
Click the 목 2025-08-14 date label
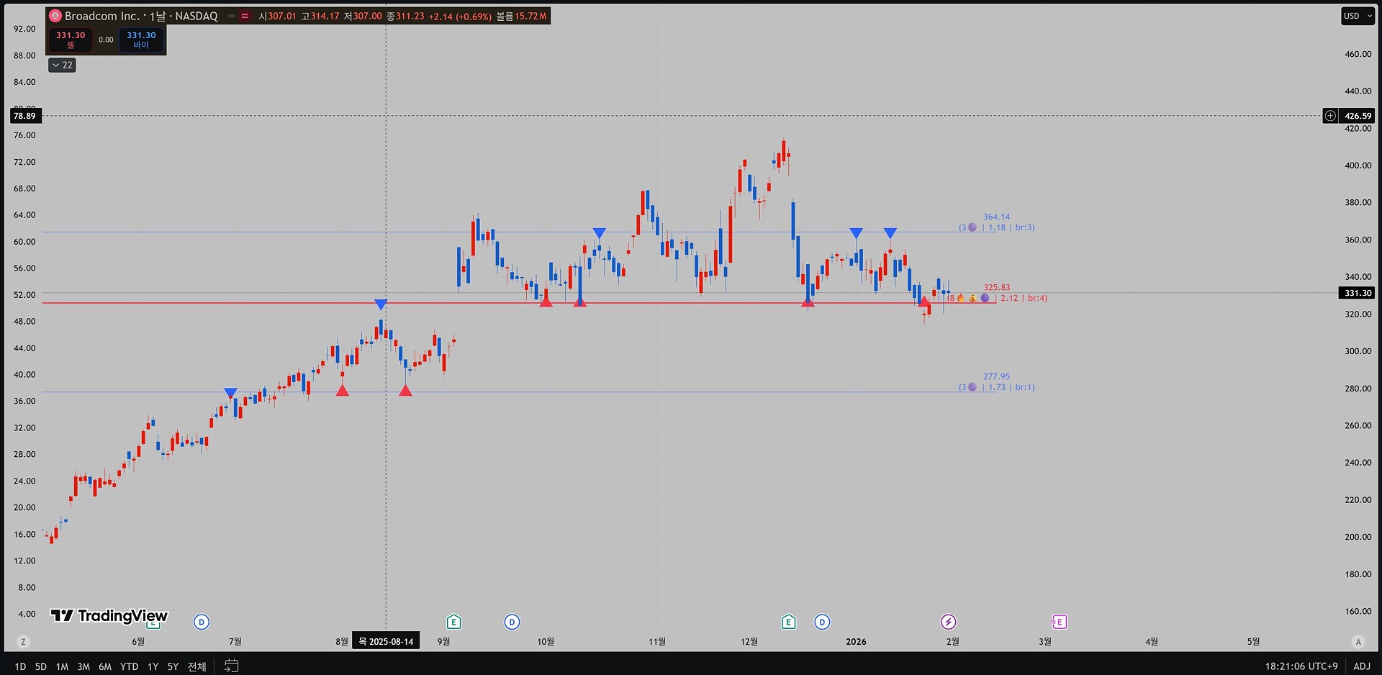pyautogui.click(x=387, y=641)
